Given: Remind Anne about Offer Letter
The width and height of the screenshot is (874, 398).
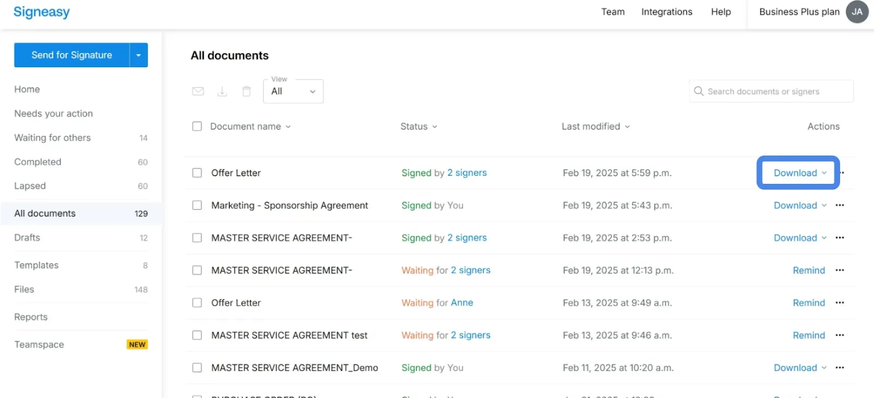Looking at the screenshot, I should [x=808, y=302].
